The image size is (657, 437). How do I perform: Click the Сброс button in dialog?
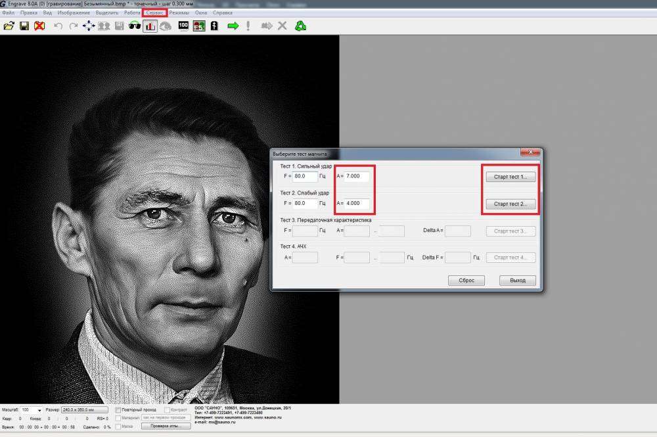pos(466,280)
